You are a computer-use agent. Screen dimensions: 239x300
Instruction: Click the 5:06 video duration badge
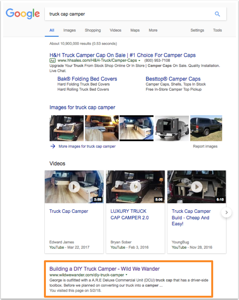[159, 200]
